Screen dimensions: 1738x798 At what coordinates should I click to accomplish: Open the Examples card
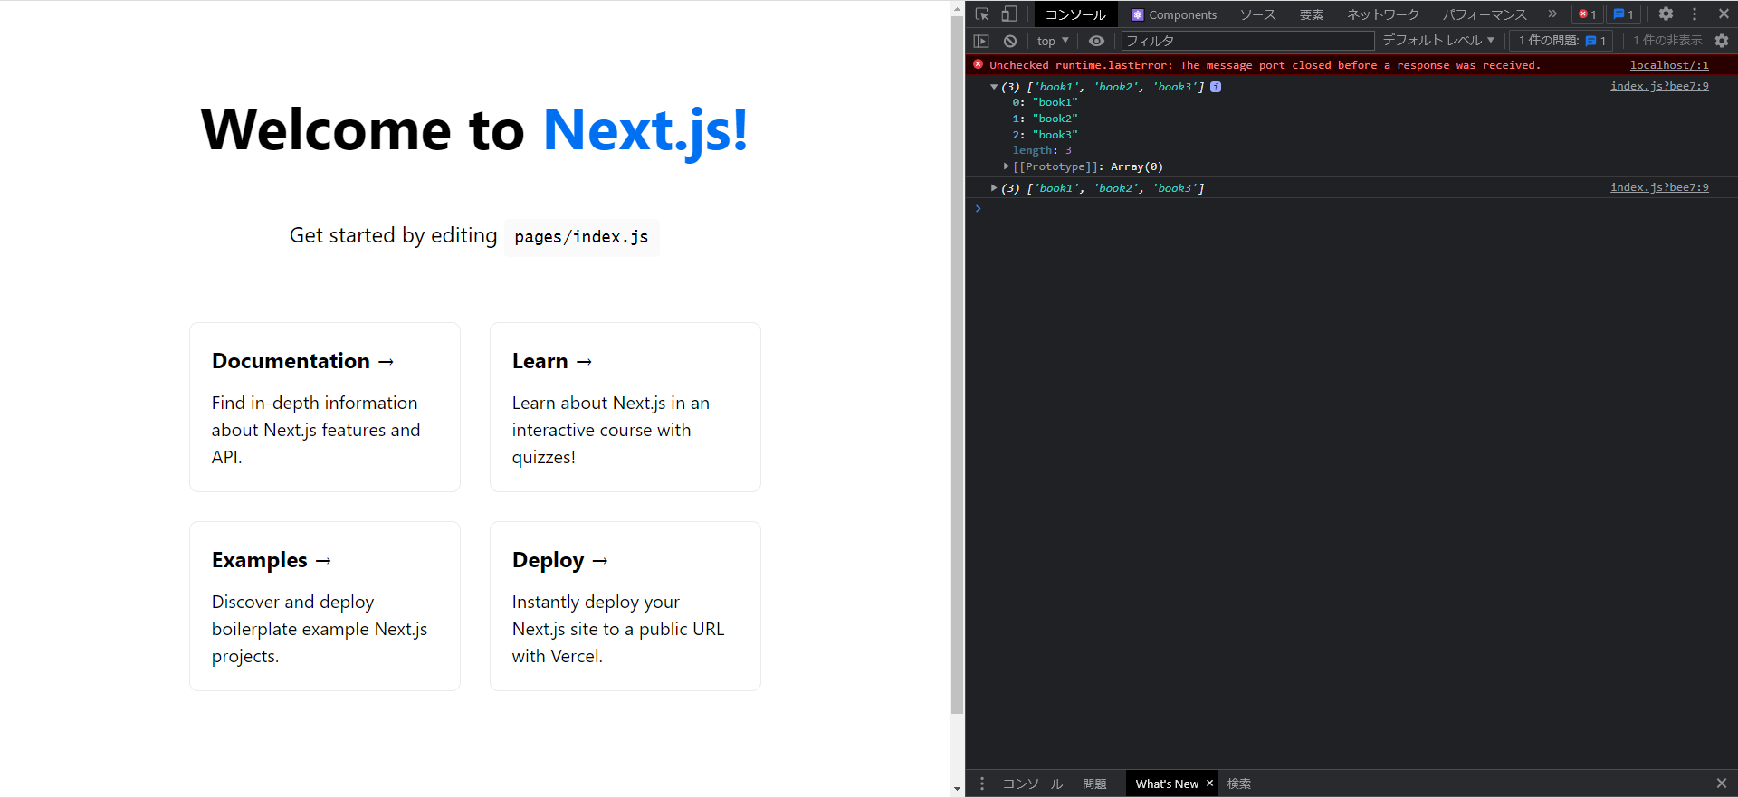click(325, 606)
